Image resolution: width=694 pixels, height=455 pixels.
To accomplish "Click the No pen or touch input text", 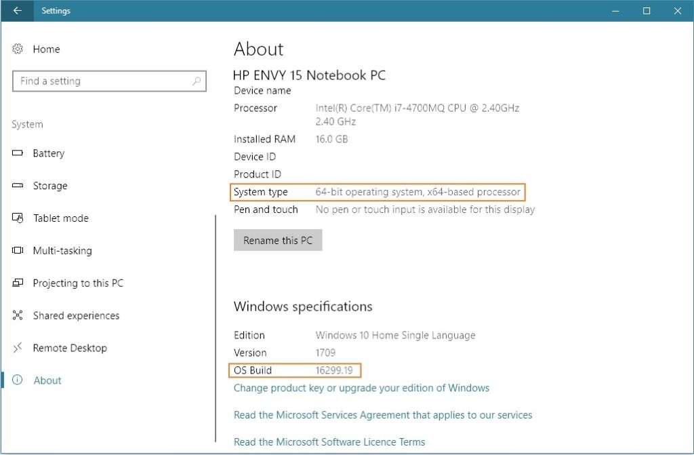I will [x=425, y=210].
